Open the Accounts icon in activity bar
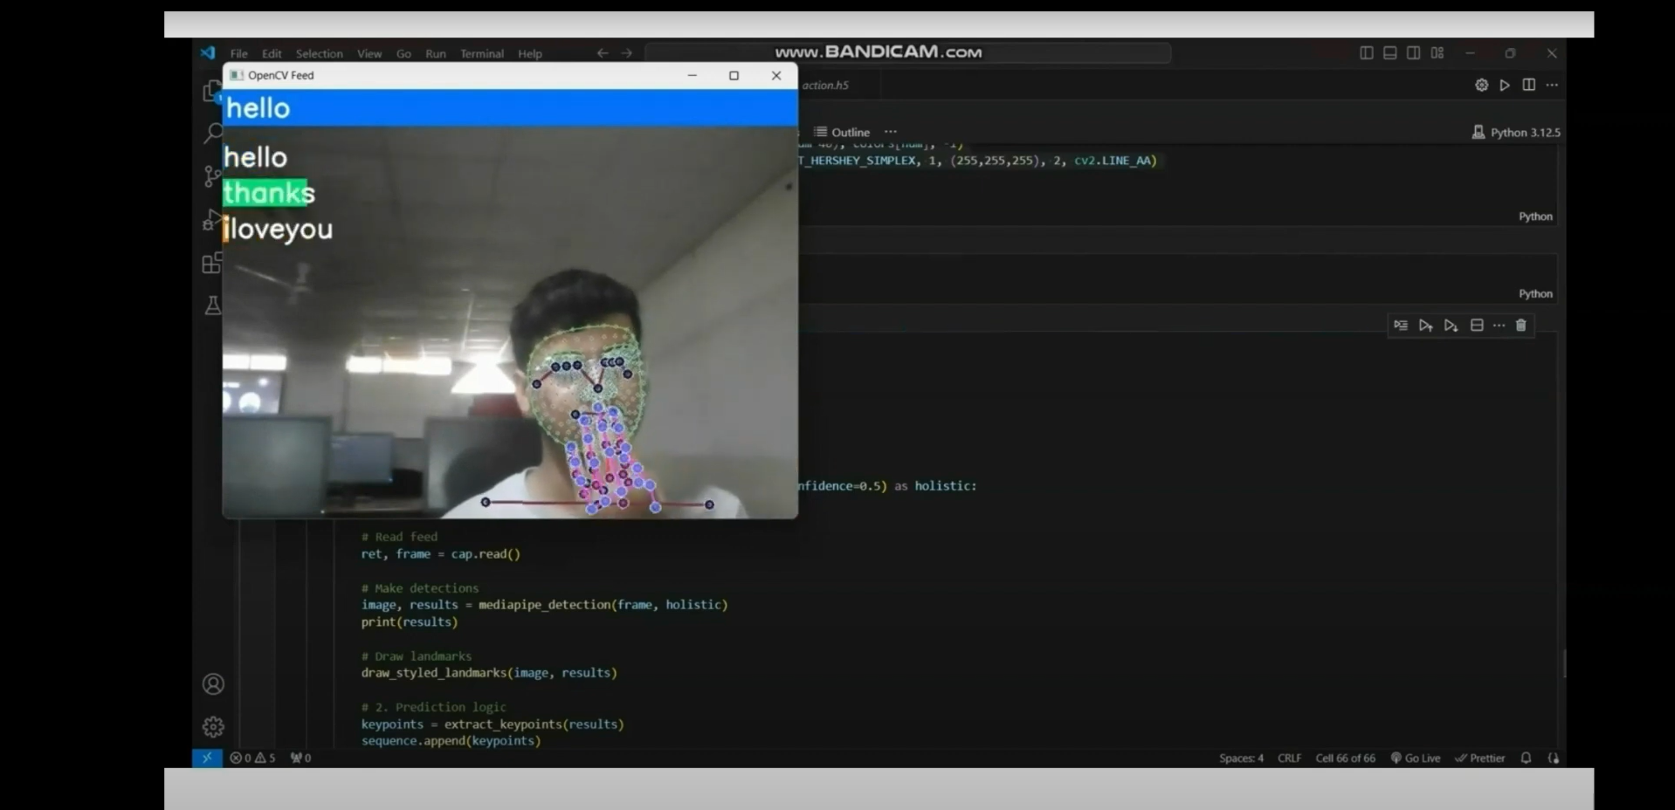 [x=213, y=684]
